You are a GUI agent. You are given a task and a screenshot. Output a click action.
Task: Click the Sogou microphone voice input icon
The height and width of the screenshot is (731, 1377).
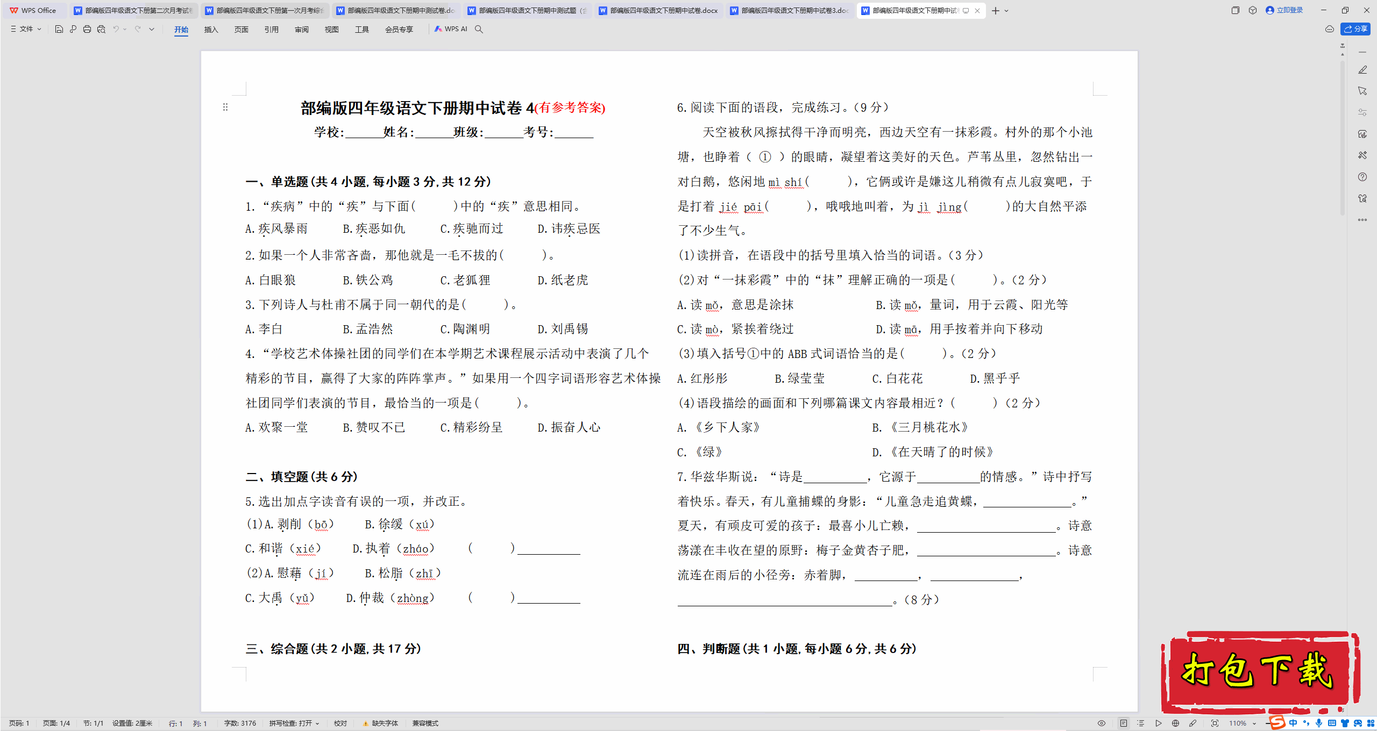point(1318,723)
